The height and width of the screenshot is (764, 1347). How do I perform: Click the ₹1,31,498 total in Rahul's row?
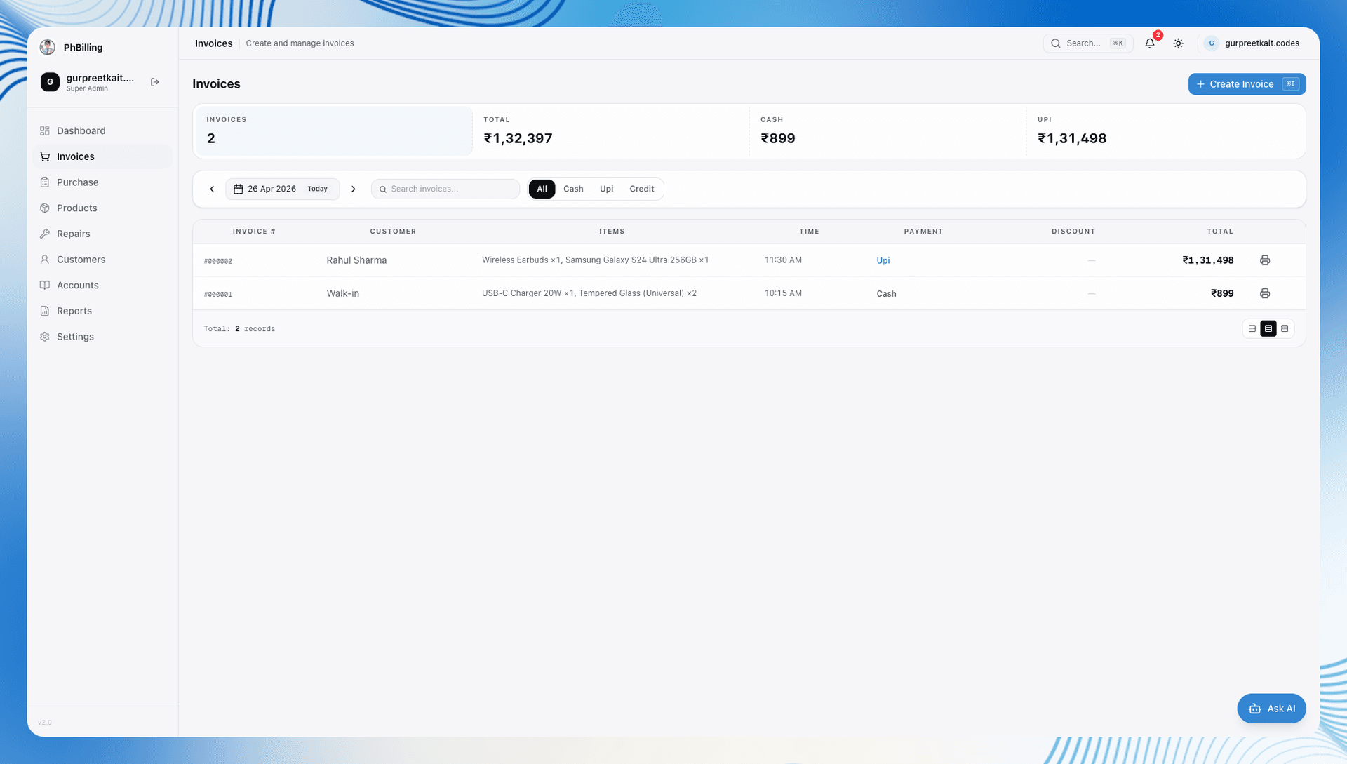click(1207, 260)
